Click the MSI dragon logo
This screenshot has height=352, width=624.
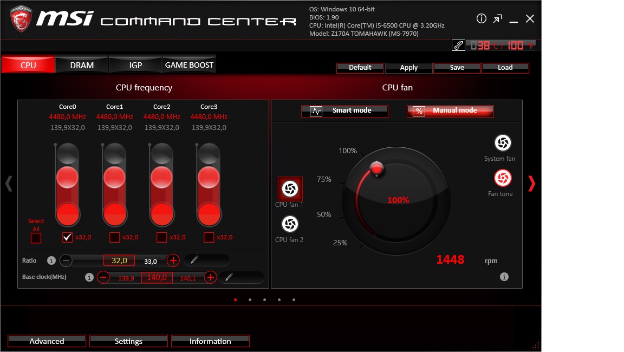[21, 19]
